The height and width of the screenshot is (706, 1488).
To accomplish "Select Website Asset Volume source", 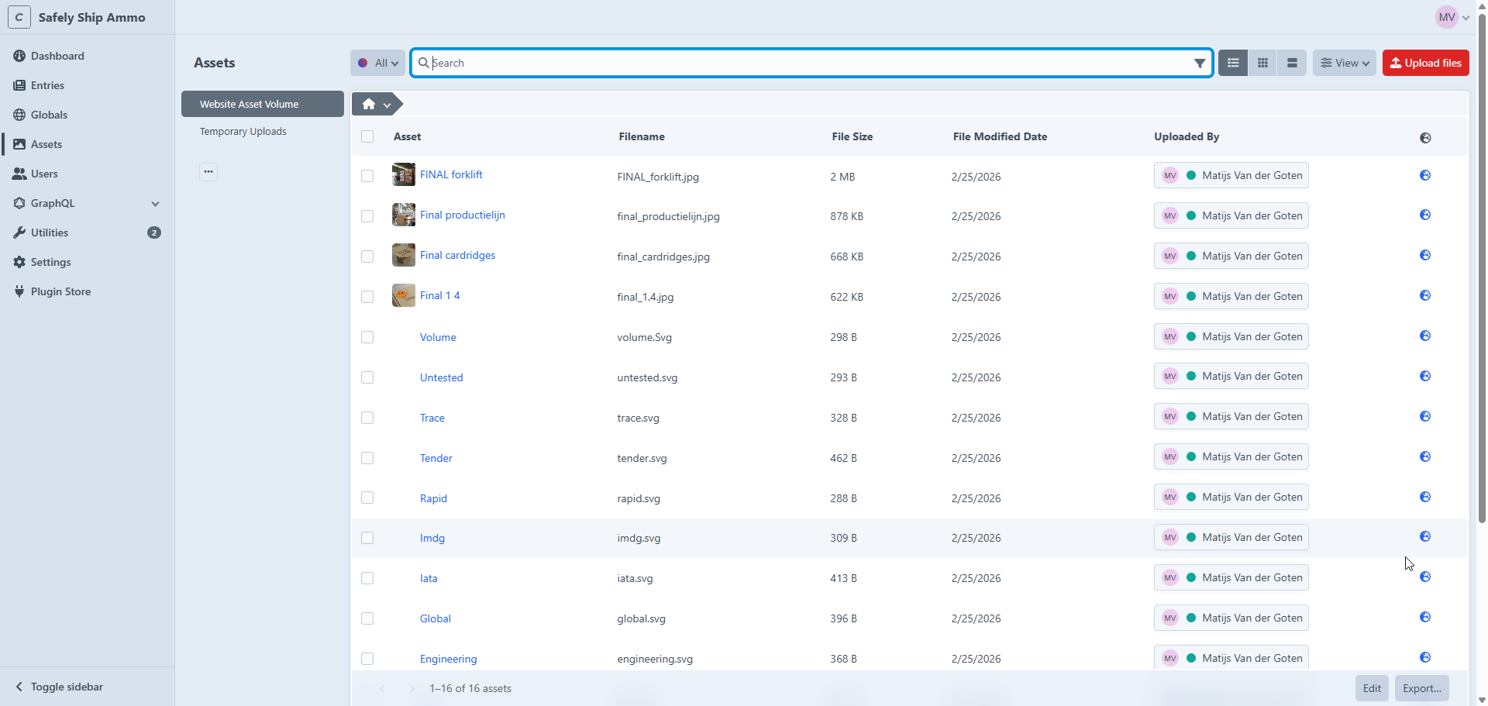I will [x=263, y=104].
